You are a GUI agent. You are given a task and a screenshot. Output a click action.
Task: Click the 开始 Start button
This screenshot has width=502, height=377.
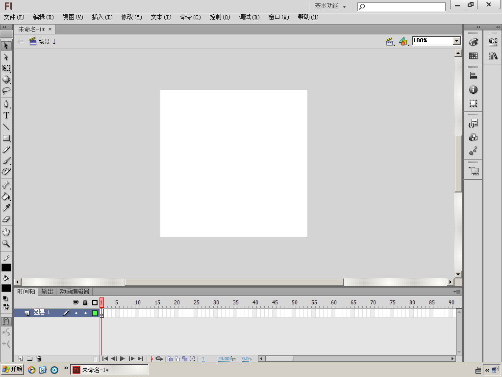pyautogui.click(x=12, y=369)
